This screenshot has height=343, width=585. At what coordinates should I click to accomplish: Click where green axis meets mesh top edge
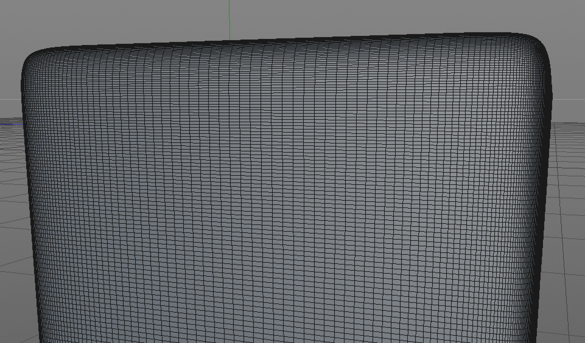229,40
